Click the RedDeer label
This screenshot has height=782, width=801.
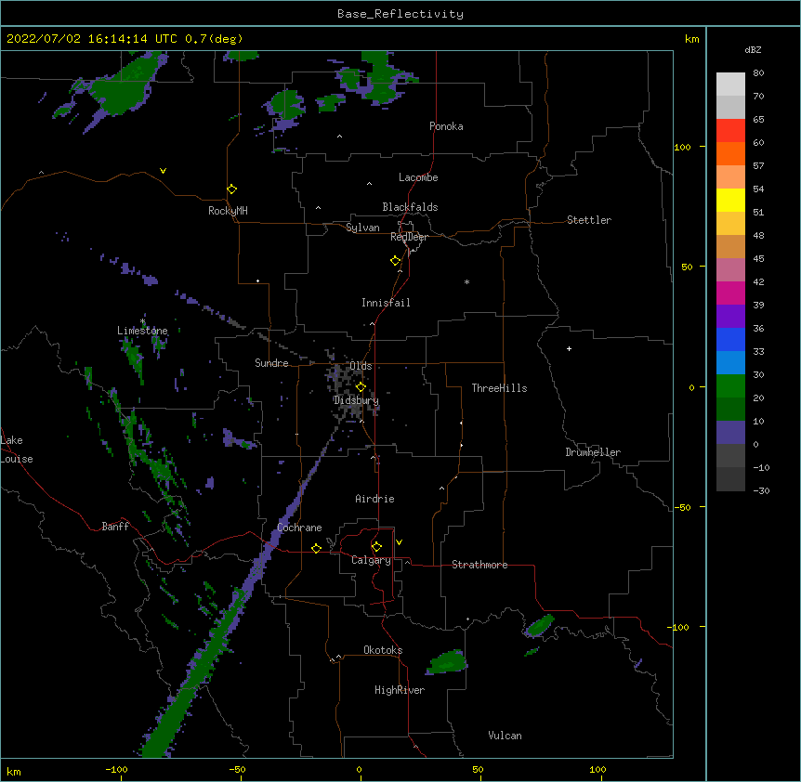pyautogui.click(x=409, y=237)
